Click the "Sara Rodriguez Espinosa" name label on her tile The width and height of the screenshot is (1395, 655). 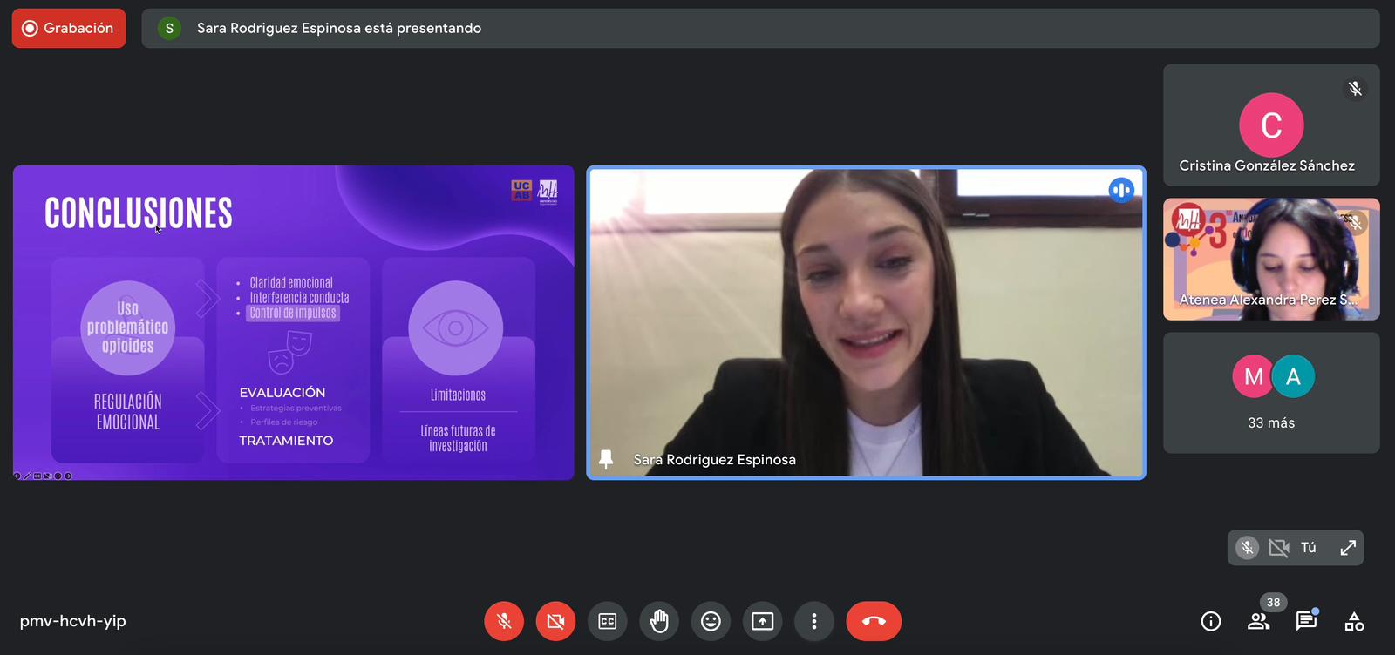(x=714, y=459)
